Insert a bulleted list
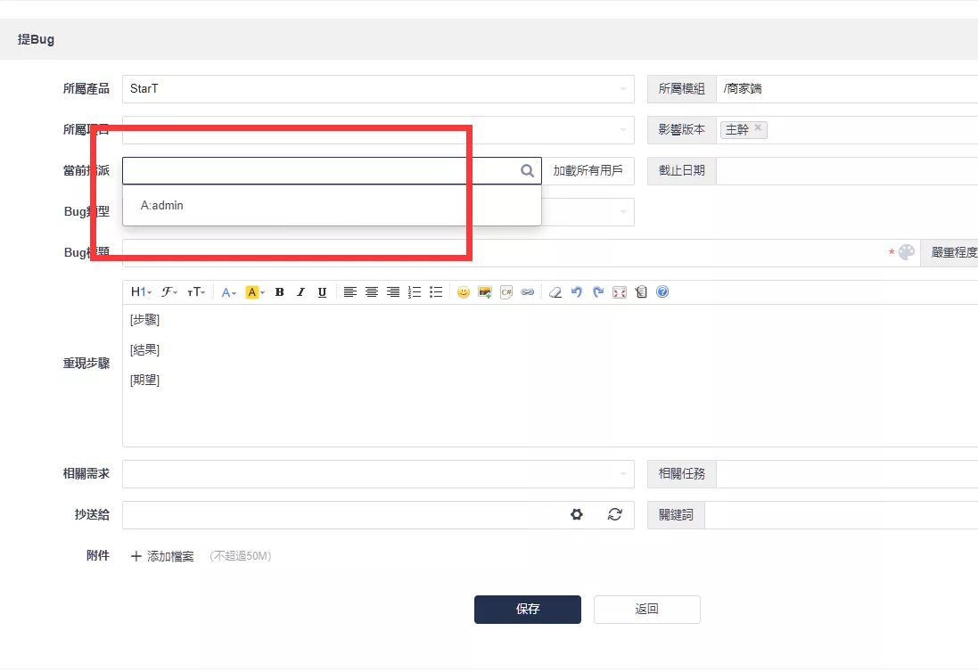The width and height of the screenshot is (978, 672). pyautogui.click(x=436, y=291)
